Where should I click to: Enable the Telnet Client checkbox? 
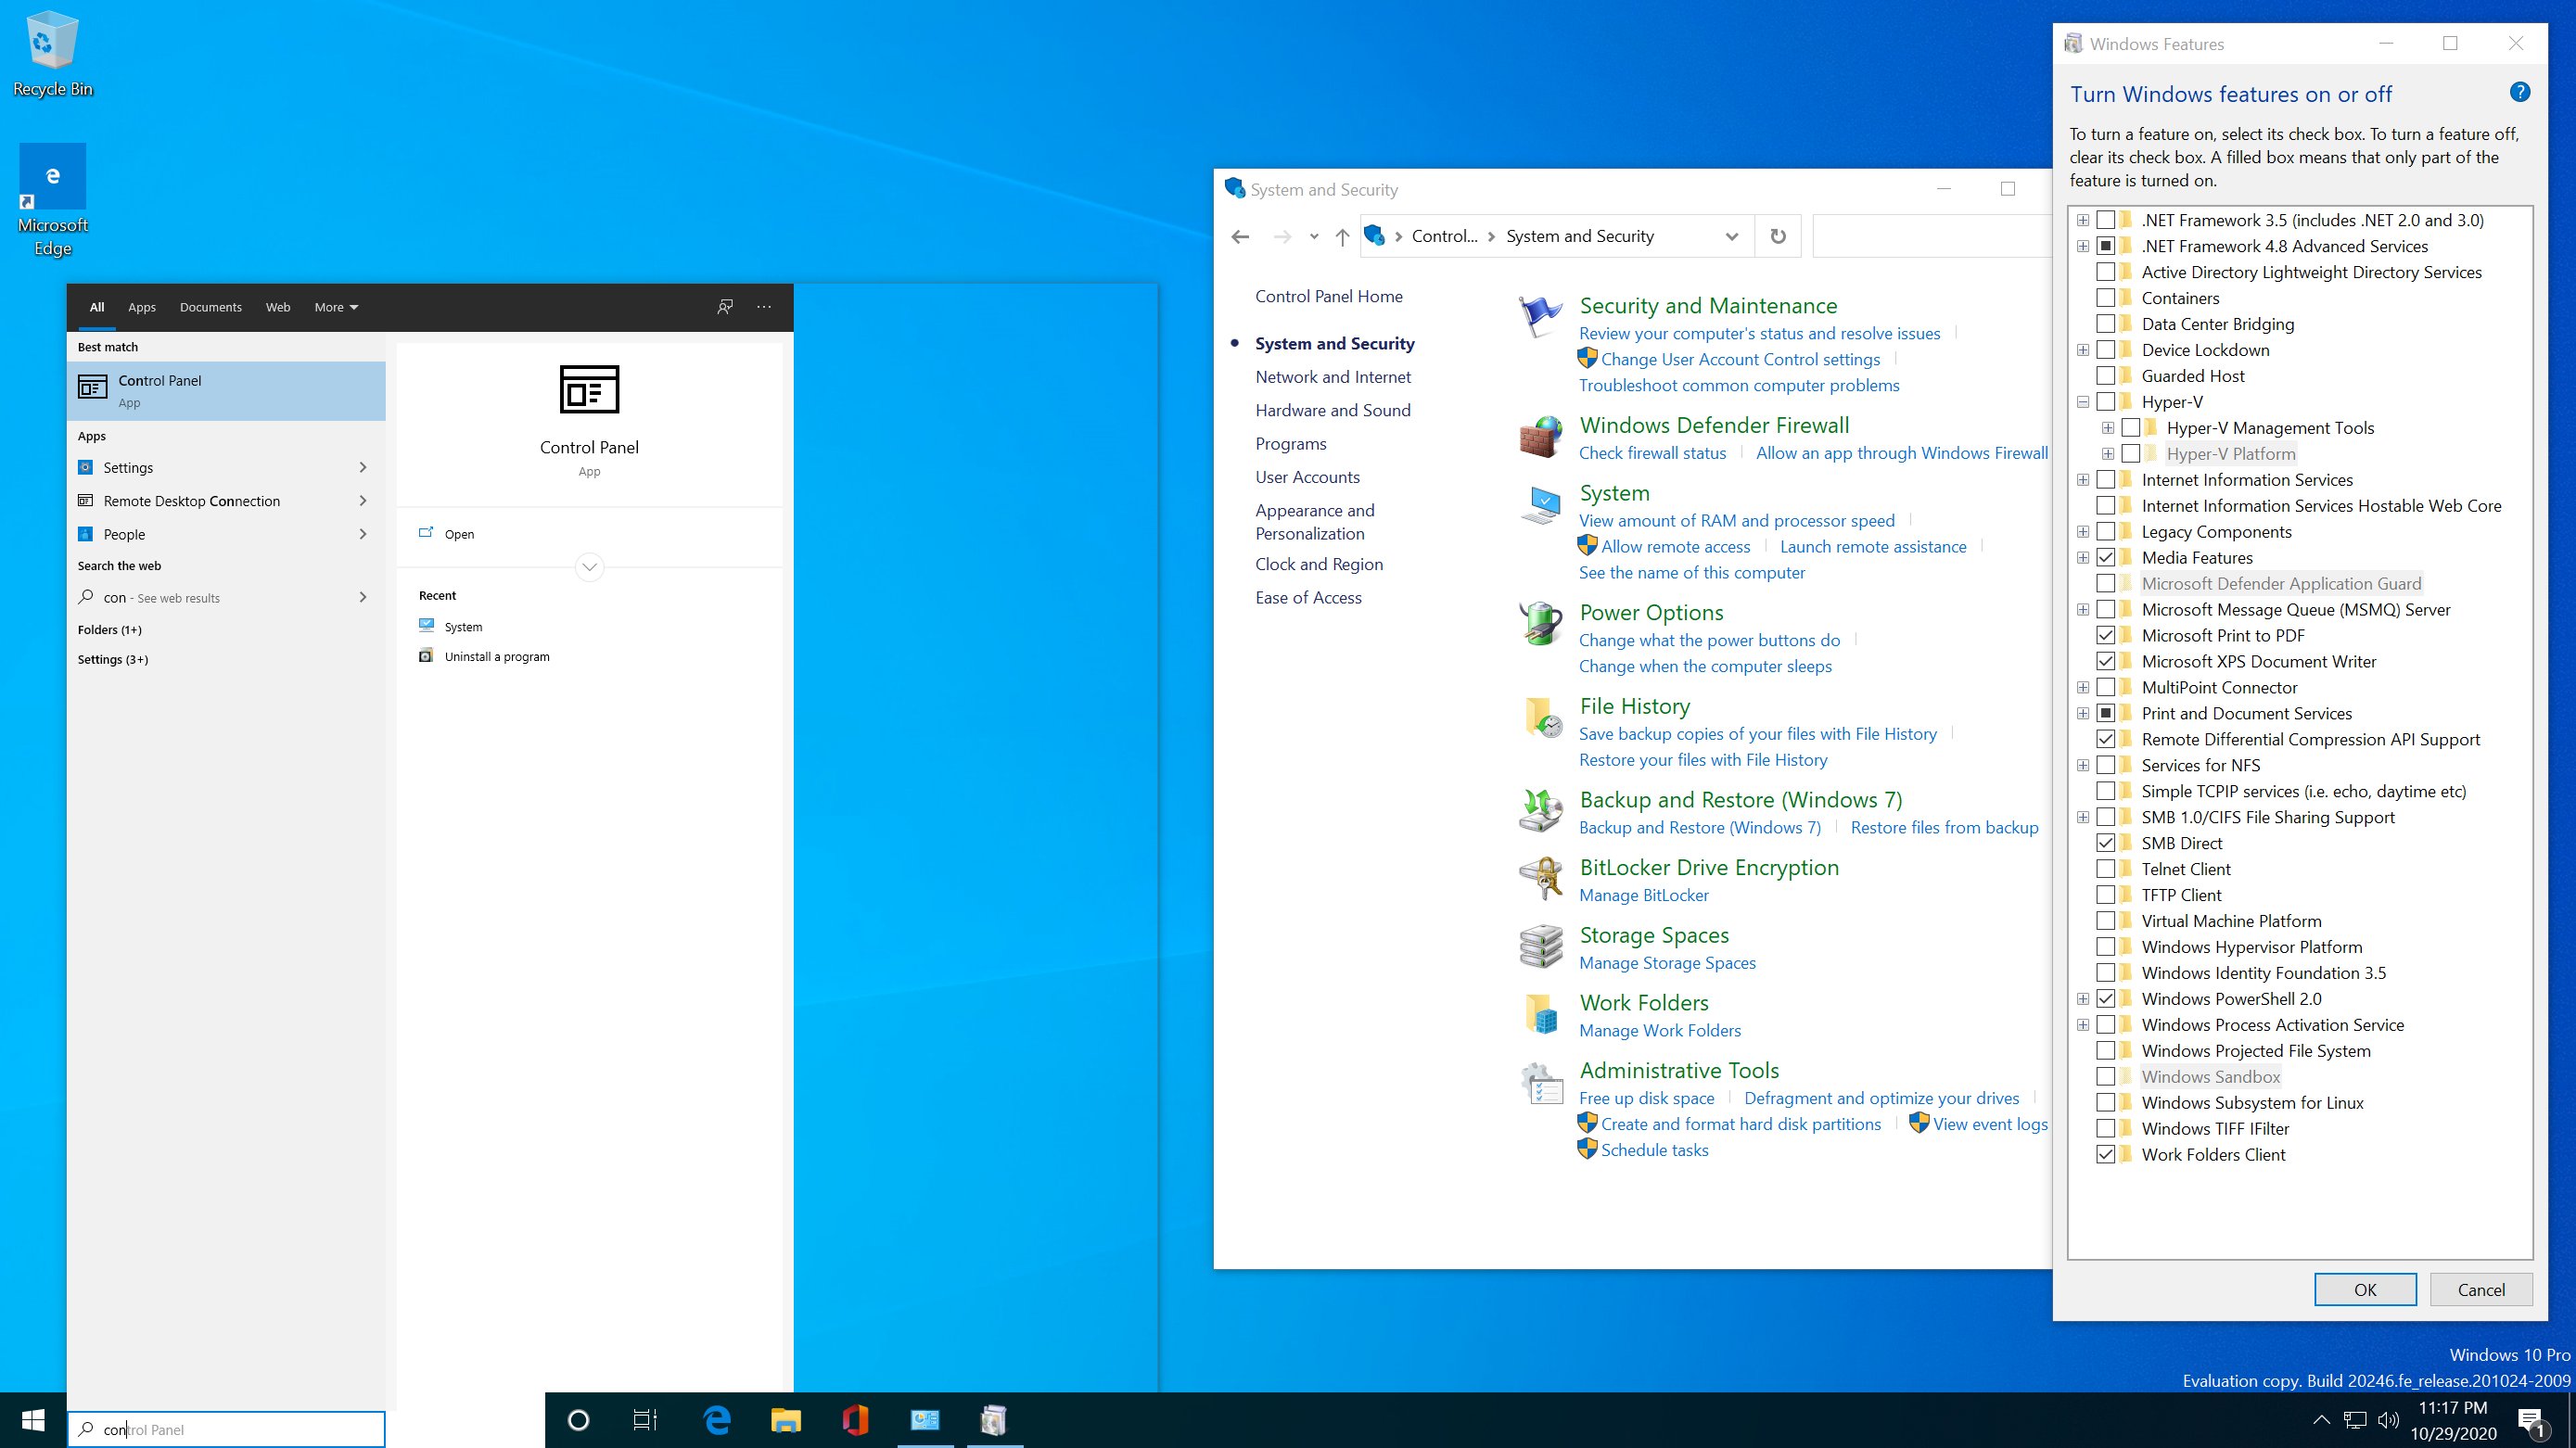2106,869
